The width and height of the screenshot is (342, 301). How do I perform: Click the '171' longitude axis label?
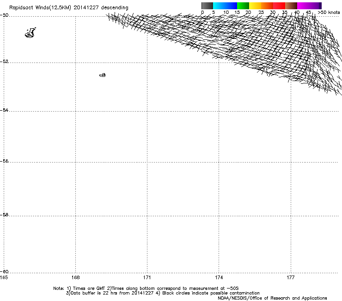tap(147, 277)
